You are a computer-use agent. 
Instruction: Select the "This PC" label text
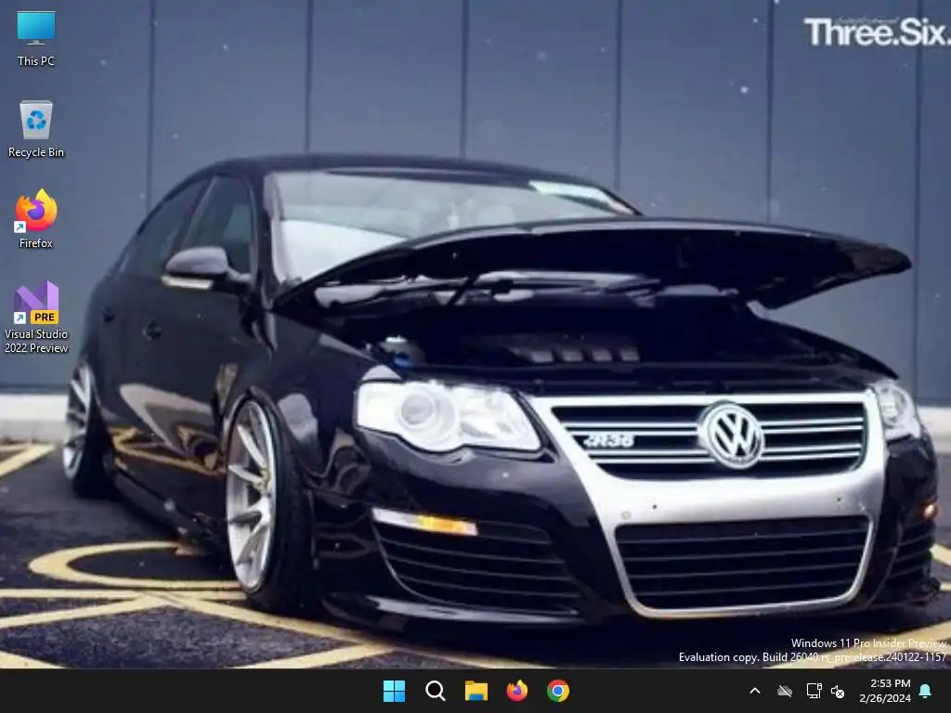(36, 60)
